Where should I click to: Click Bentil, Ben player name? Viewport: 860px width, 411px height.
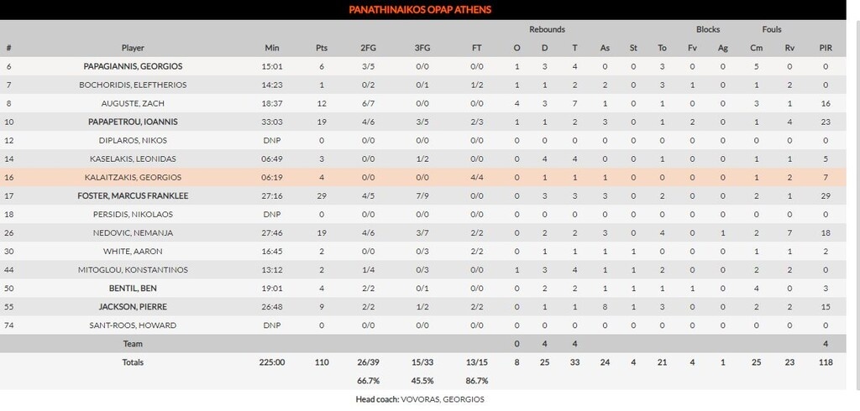pyautogui.click(x=133, y=288)
